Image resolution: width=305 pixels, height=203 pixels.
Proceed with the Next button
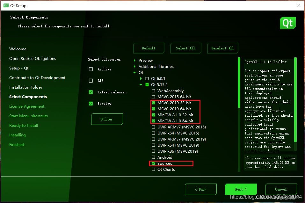pyautogui.click(x=241, y=189)
